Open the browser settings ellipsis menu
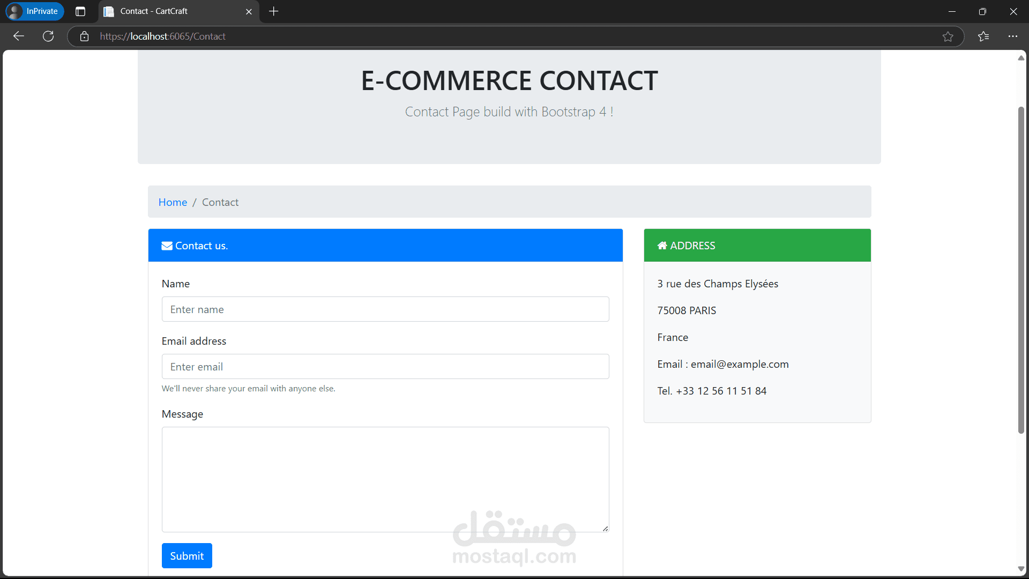 pyautogui.click(x=1013, y=36)
